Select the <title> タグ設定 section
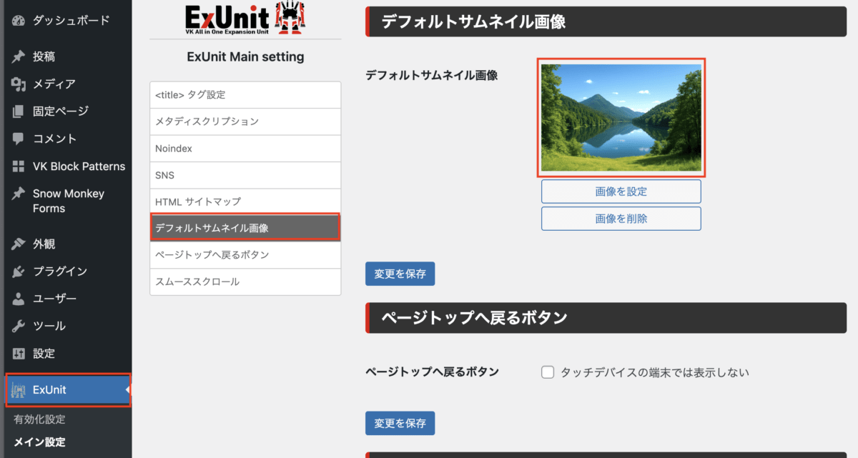The width and height of the screenshot is (858, 458). click(245, 95)
